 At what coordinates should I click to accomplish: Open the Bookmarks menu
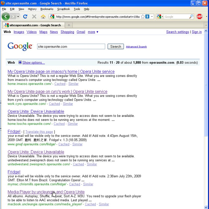click(47, 9)
